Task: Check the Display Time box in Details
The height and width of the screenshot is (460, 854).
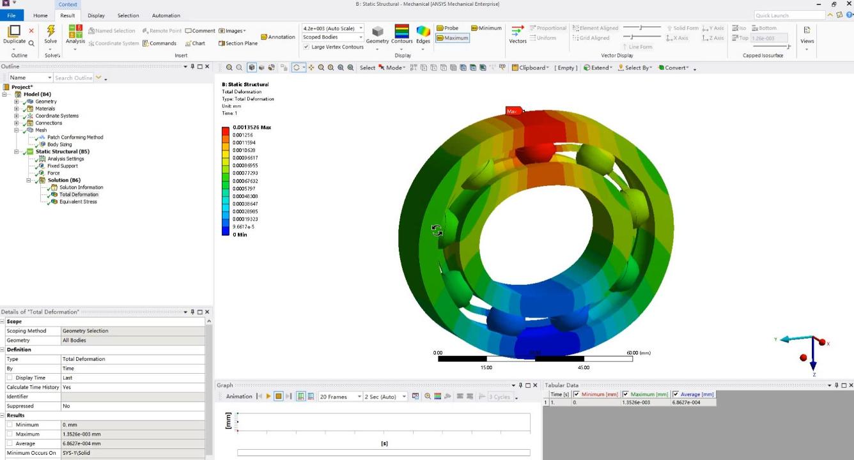Action: [x=10, y=378]
